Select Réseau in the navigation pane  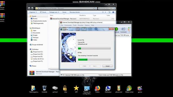tap(34, 66)
